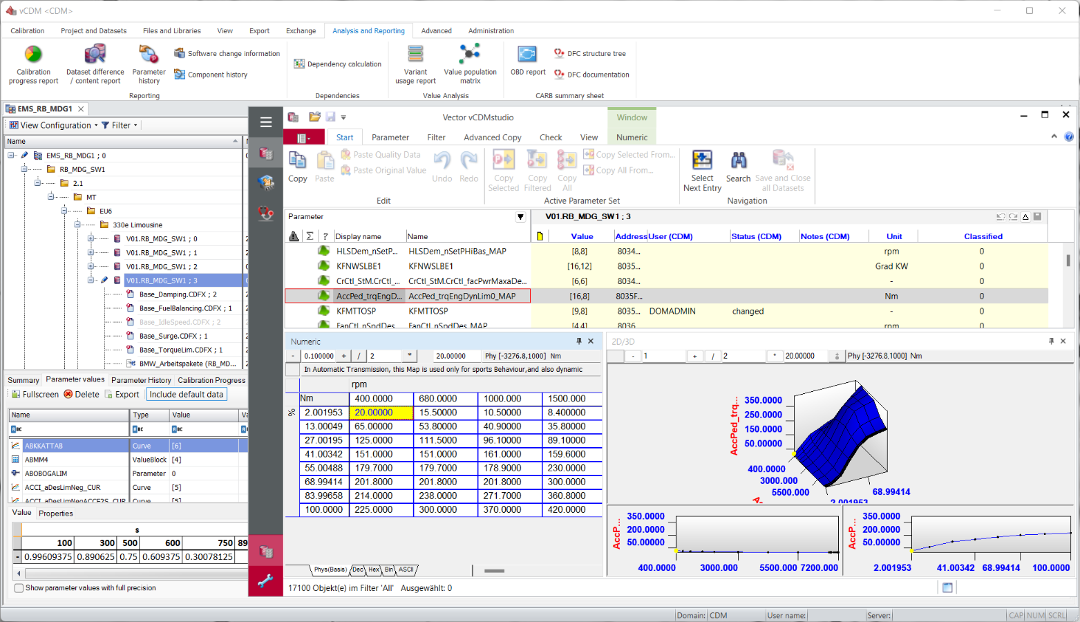The height and width of the screenshot is (622, 1080).
Task: Click the 0.100000 step input field
Action: [319, 356]
